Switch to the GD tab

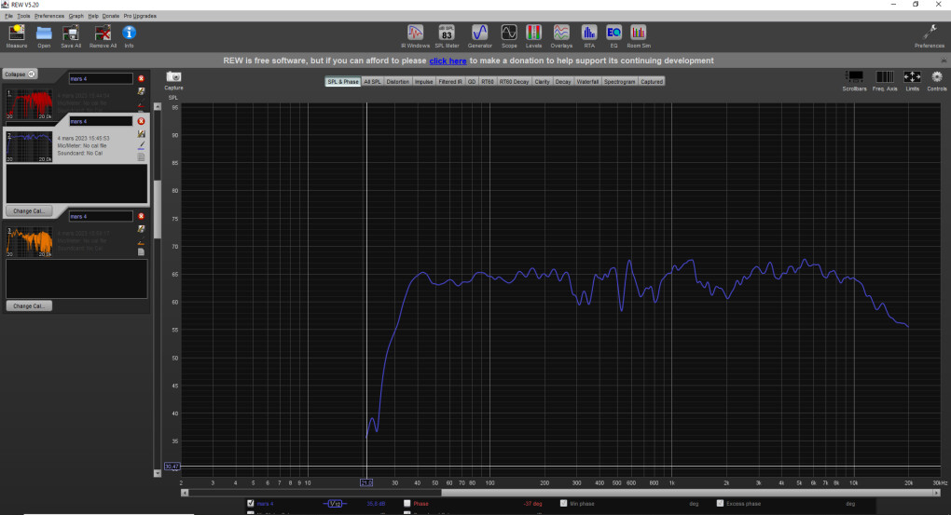coord(472,82)
